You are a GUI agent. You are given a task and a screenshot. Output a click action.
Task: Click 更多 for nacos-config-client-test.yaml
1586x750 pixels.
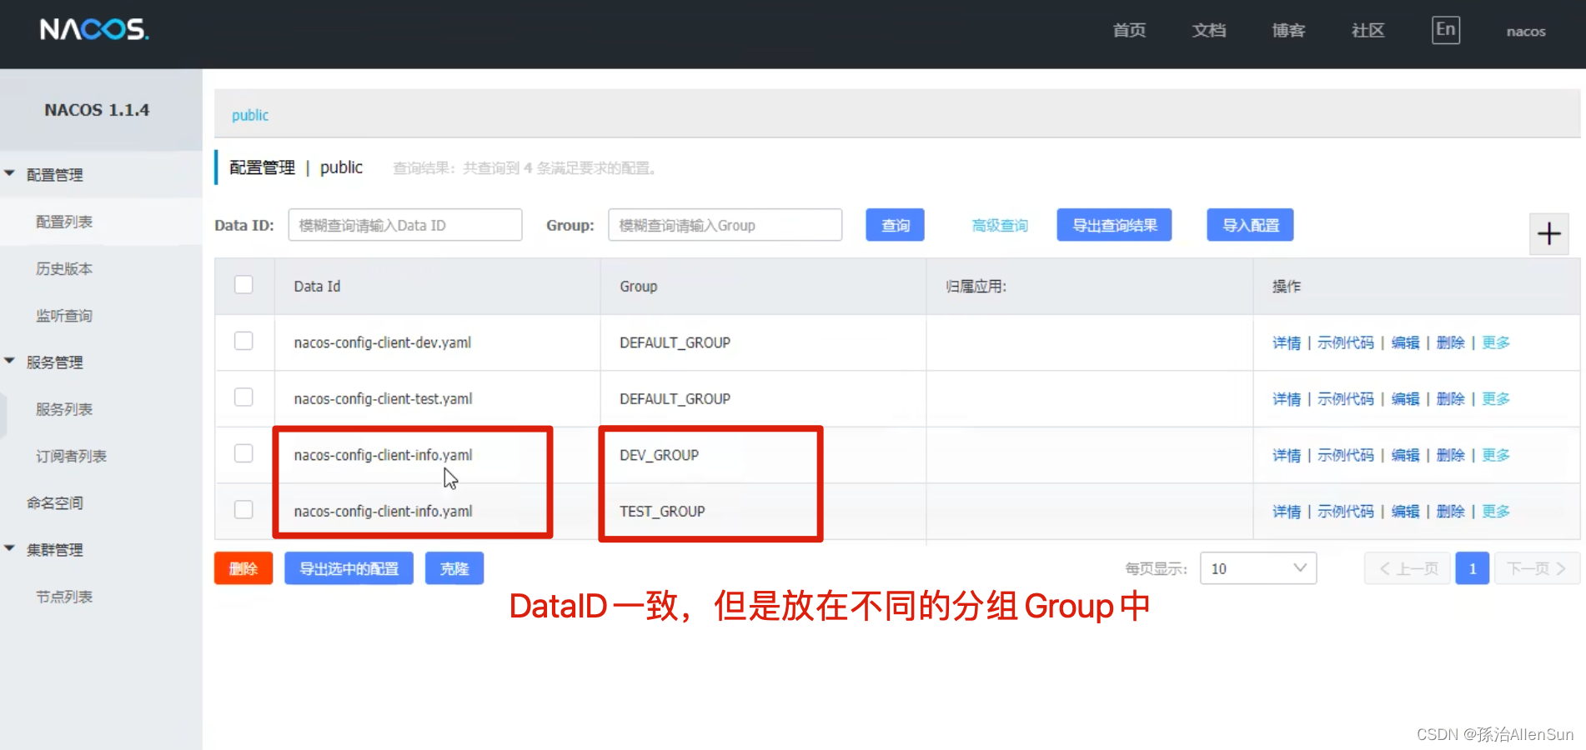tap(1496, 398)
